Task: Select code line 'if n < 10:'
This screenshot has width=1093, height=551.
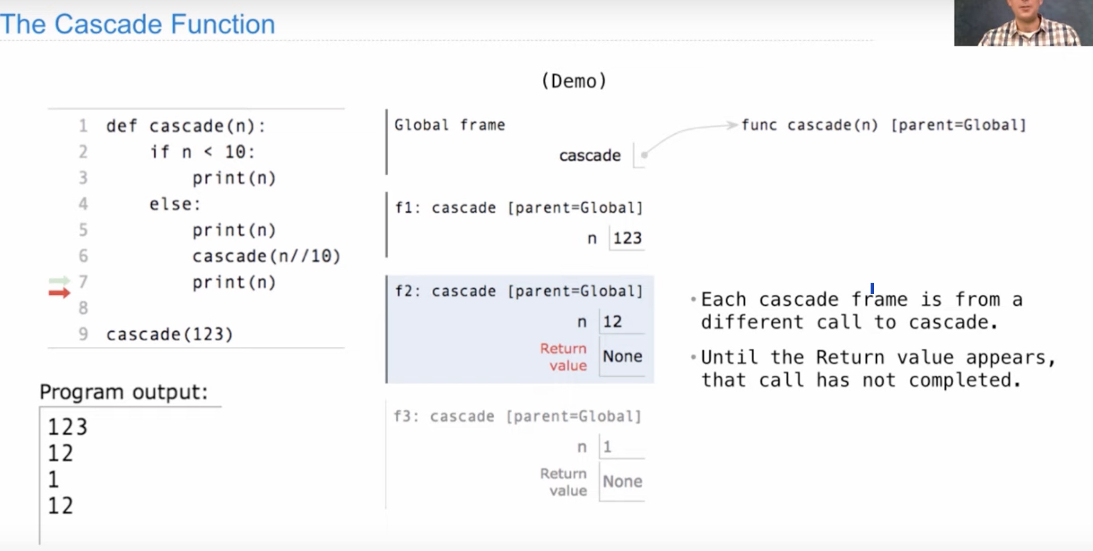Action: click(202, 152)
